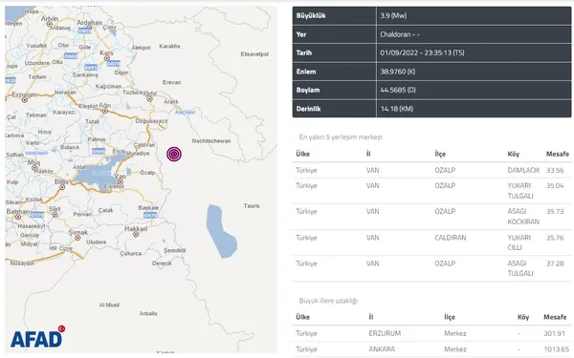Click the Van city marker on map

point(121,181)
